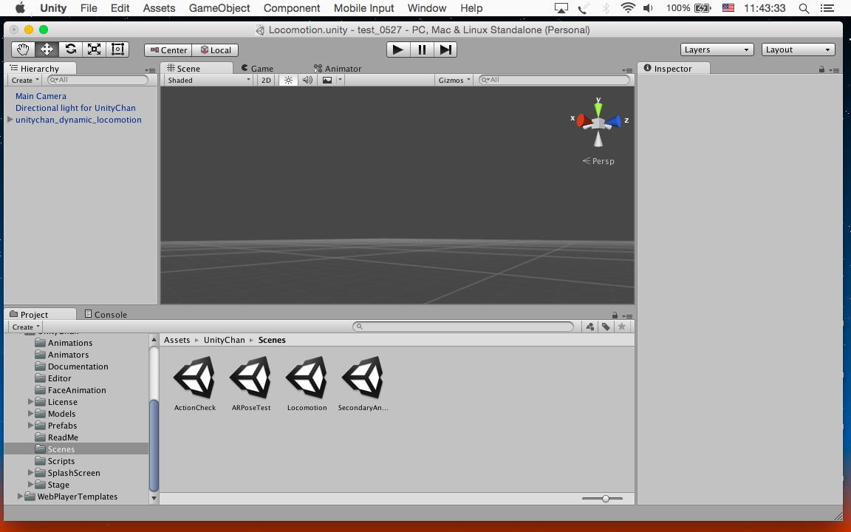This screenshot has width=851, height=532.
Task: Open the Assets menu
Action: click(159, 8)
